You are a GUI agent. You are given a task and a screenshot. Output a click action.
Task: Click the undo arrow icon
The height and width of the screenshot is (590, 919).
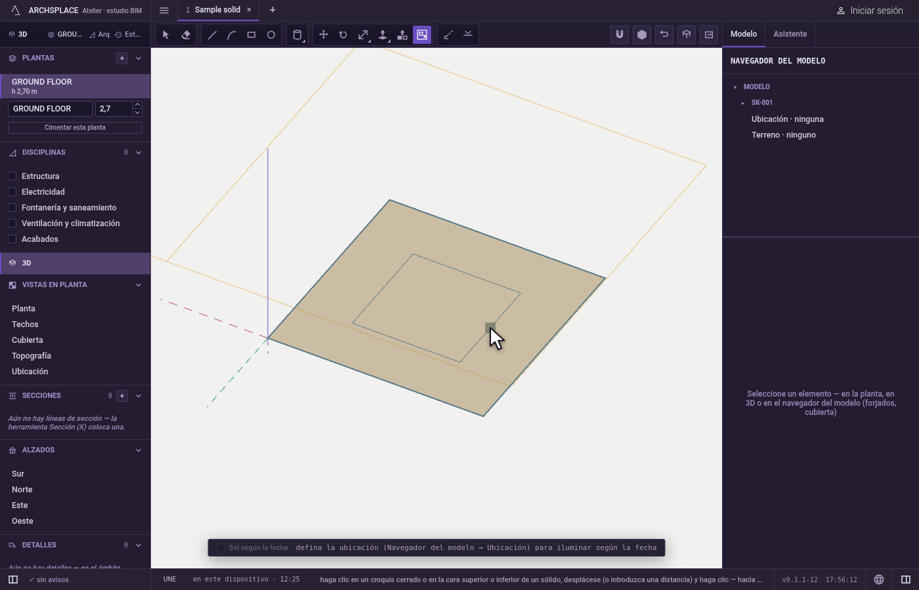(664, 35)
